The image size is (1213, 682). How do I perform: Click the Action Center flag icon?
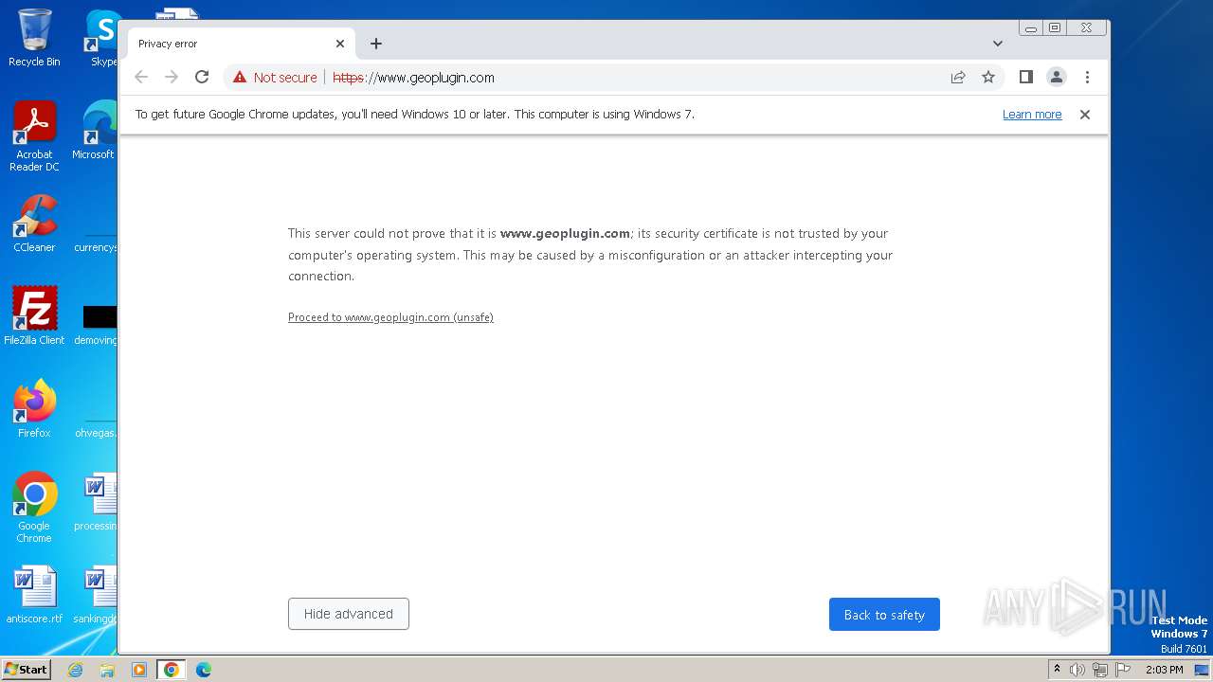coord(1122,670)
